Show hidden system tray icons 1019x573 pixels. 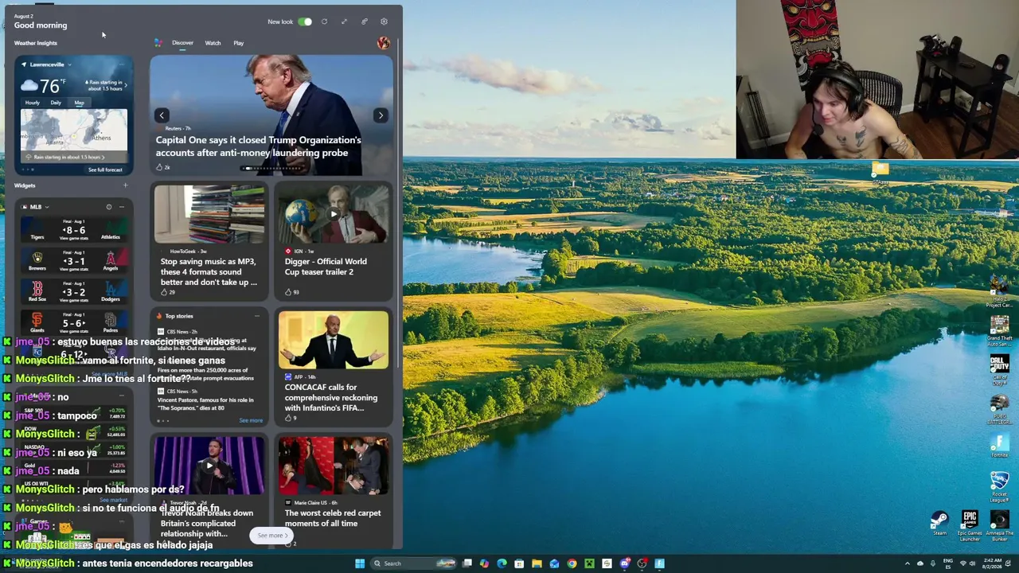(907, 563)
